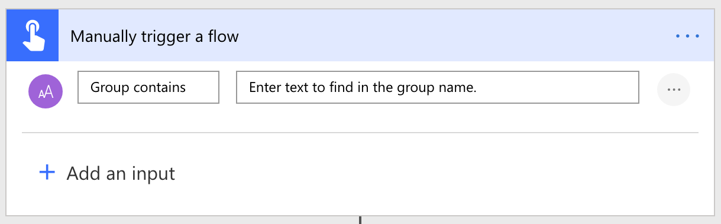Open the text input row's options menu
This screenshot has height=224, width=721.
point(674,90)
